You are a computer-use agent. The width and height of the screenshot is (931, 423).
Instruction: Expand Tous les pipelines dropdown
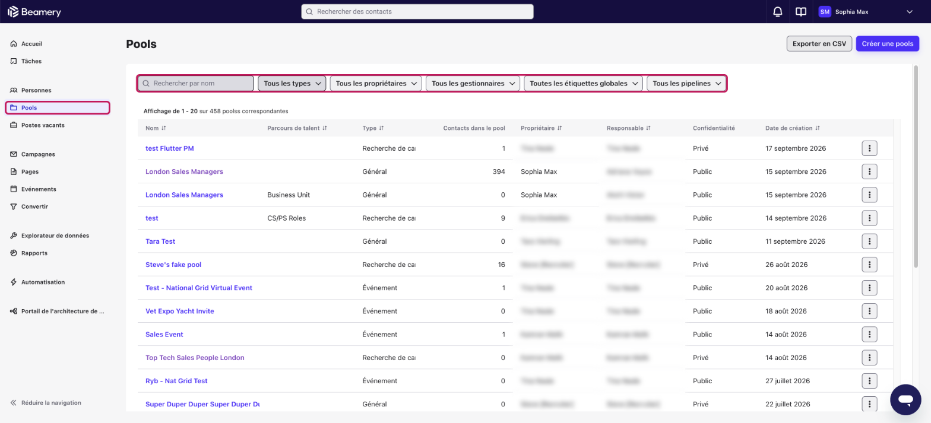[686, 84]
